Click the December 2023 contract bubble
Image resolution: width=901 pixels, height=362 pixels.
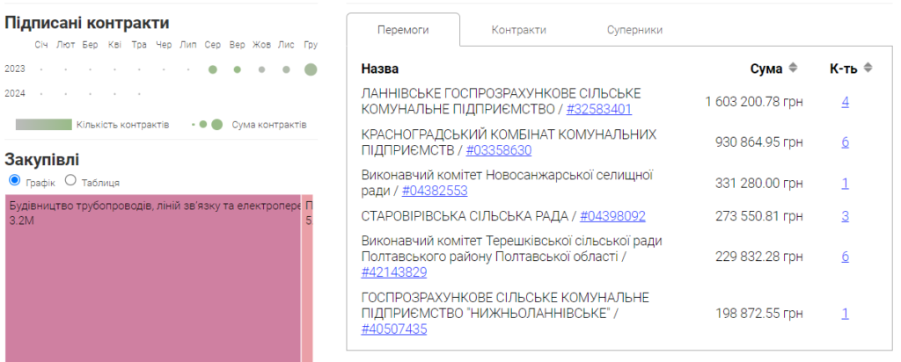click(x=310, y=69)
